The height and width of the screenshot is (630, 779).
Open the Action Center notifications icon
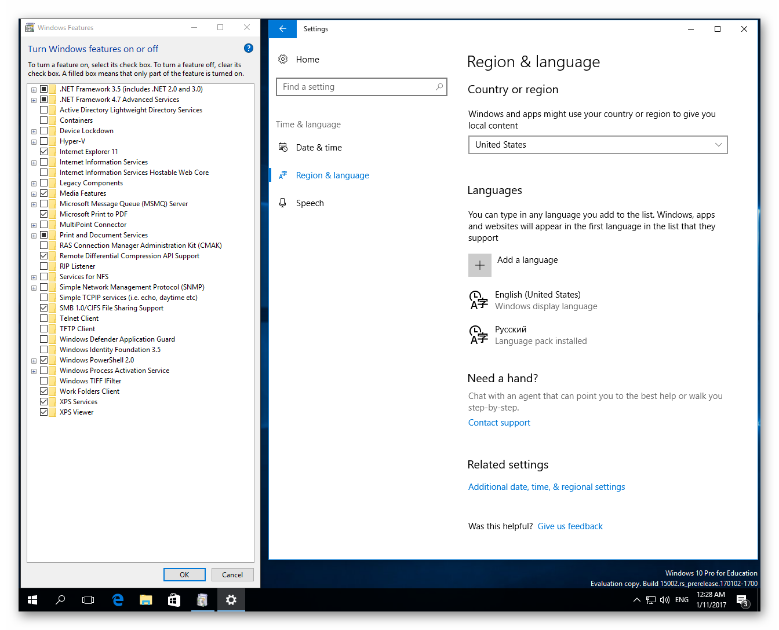[x=742, y=600]
